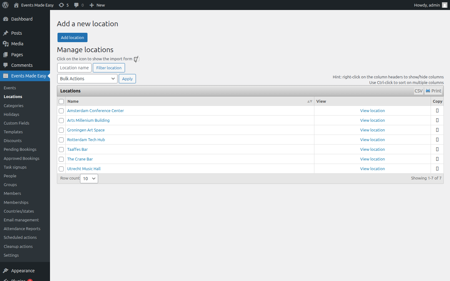
Task: Copy the Utrecht Music Hall location
Action: tap(437, 169)
